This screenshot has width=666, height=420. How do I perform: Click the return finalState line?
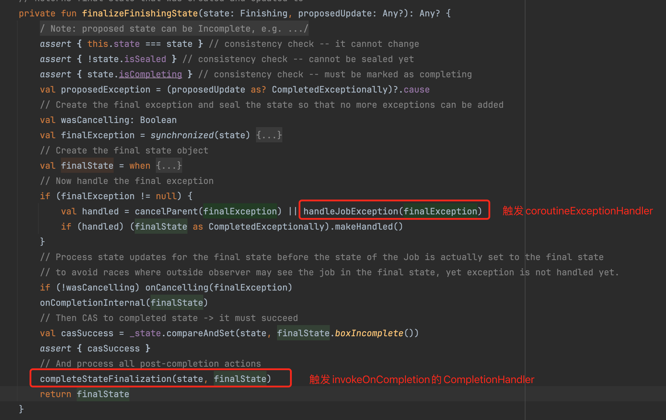pyautogui.click(x=85, y=394)
